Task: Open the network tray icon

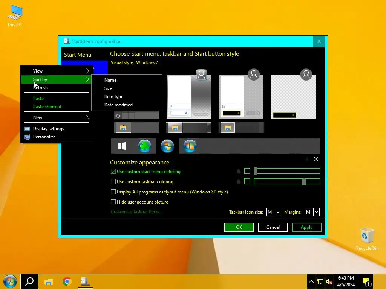Action: pyautogui.click(x=320, y=281)
